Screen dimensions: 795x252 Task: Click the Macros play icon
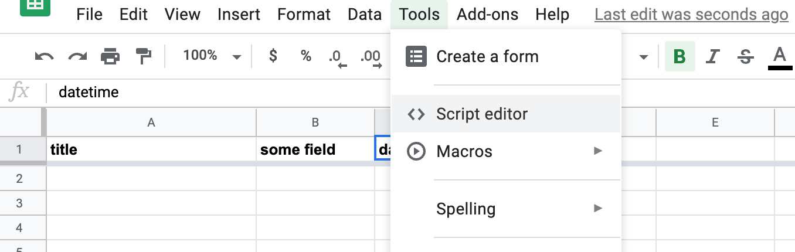[416, 151]
